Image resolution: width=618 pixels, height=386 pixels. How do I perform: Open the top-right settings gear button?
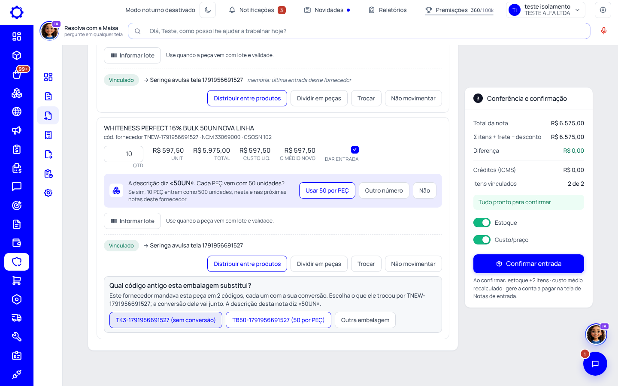coord(603,10)
